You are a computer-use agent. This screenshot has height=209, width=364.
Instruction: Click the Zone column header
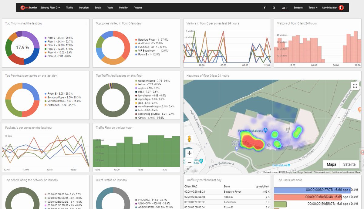point(227,186)
